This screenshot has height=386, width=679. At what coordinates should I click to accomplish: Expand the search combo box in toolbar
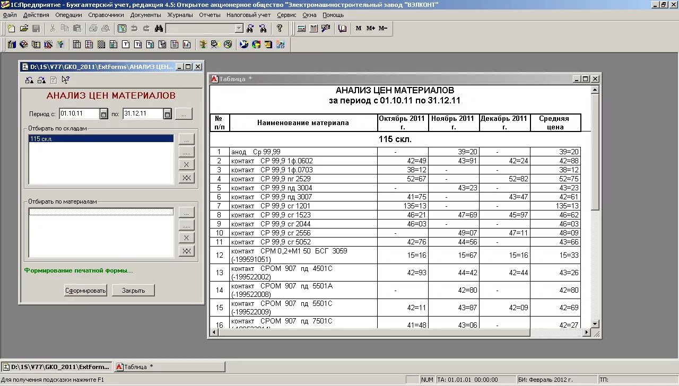click(239, 28)
